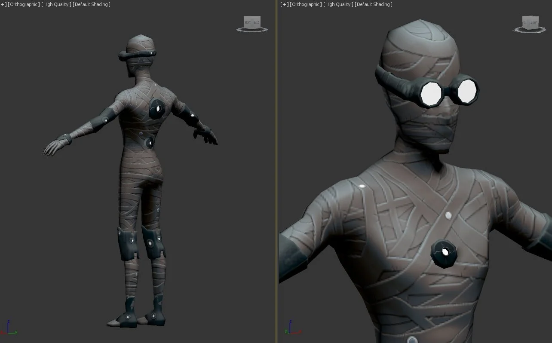This screenshot has width=552, height=343.
Task: Open the Orthographic view menu in the full-body viewport
Action: point(24,4)
